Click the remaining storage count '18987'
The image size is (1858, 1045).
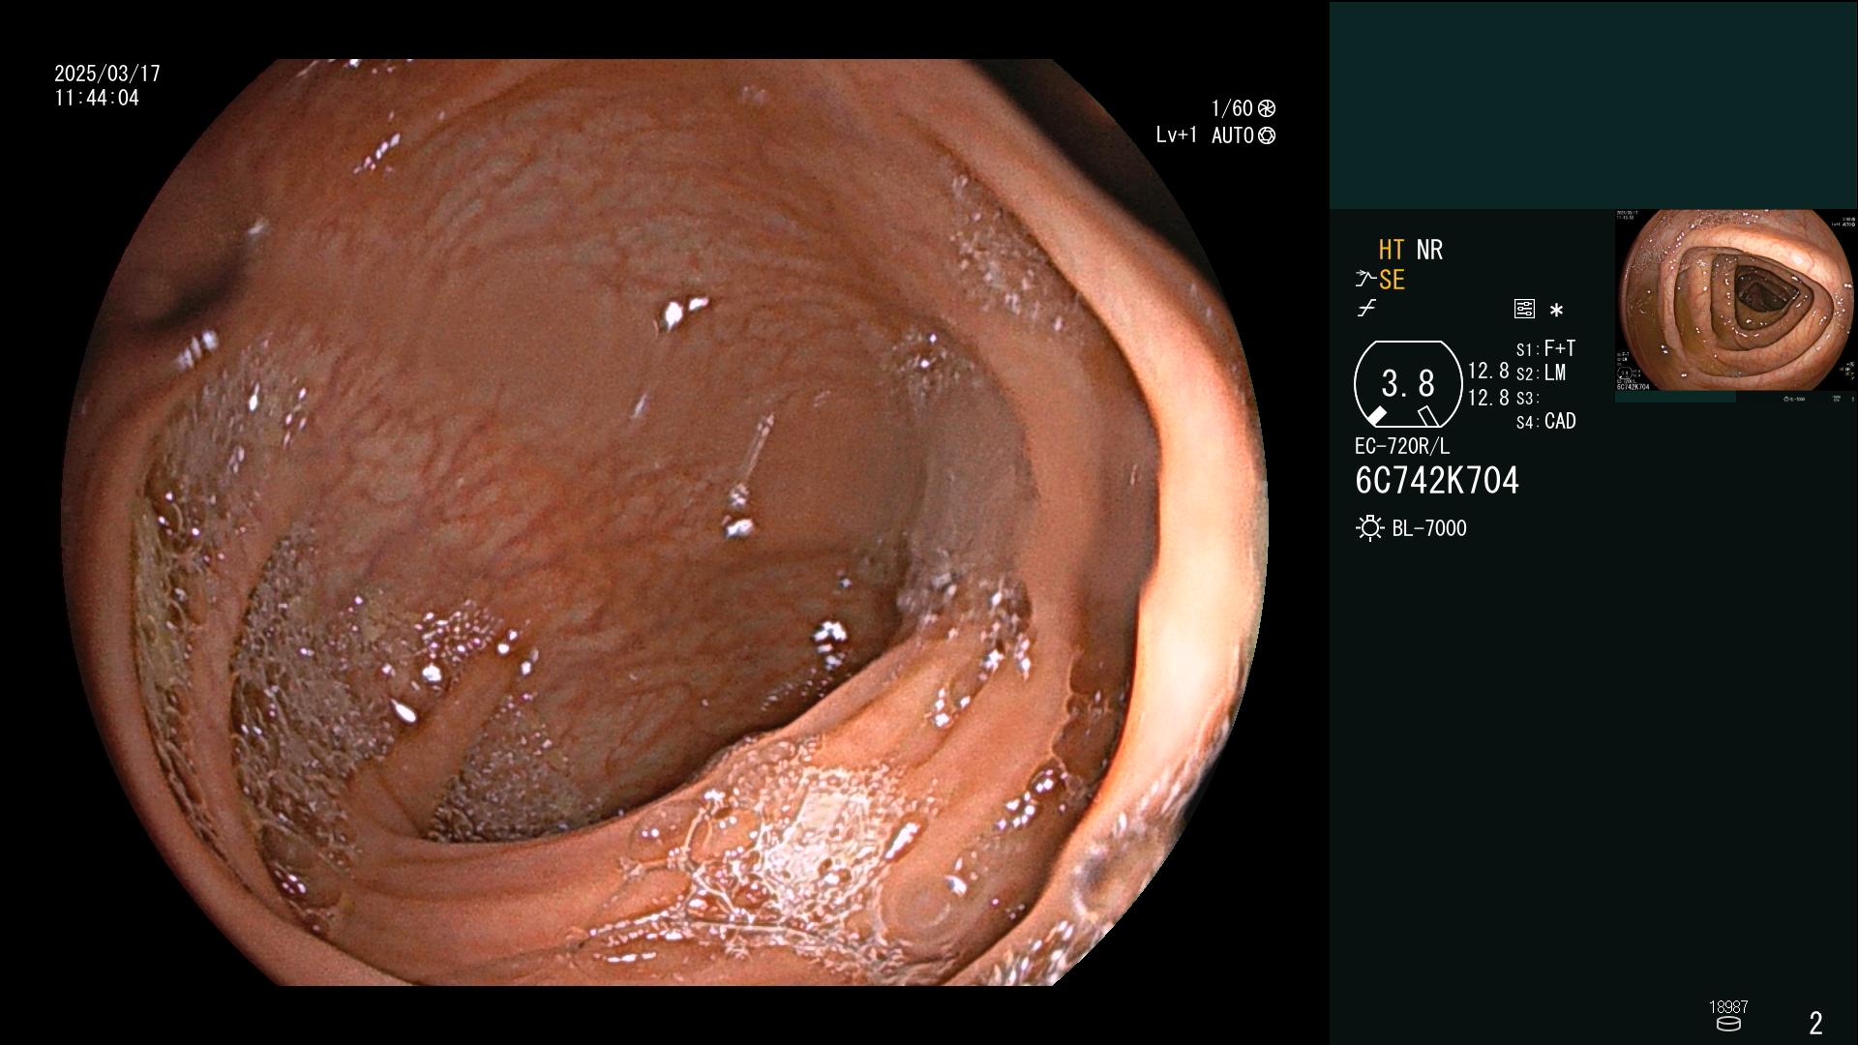[1728, 1007]
